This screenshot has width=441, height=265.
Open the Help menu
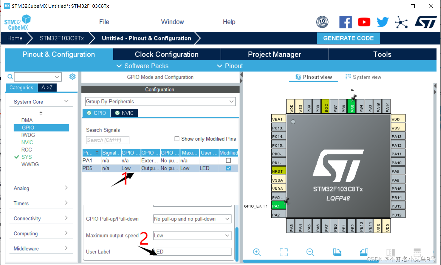tap(229, 22)
